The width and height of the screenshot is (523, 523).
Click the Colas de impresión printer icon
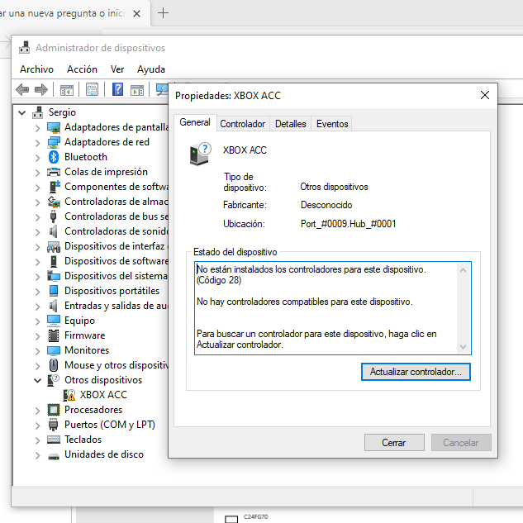pos(54,172)
